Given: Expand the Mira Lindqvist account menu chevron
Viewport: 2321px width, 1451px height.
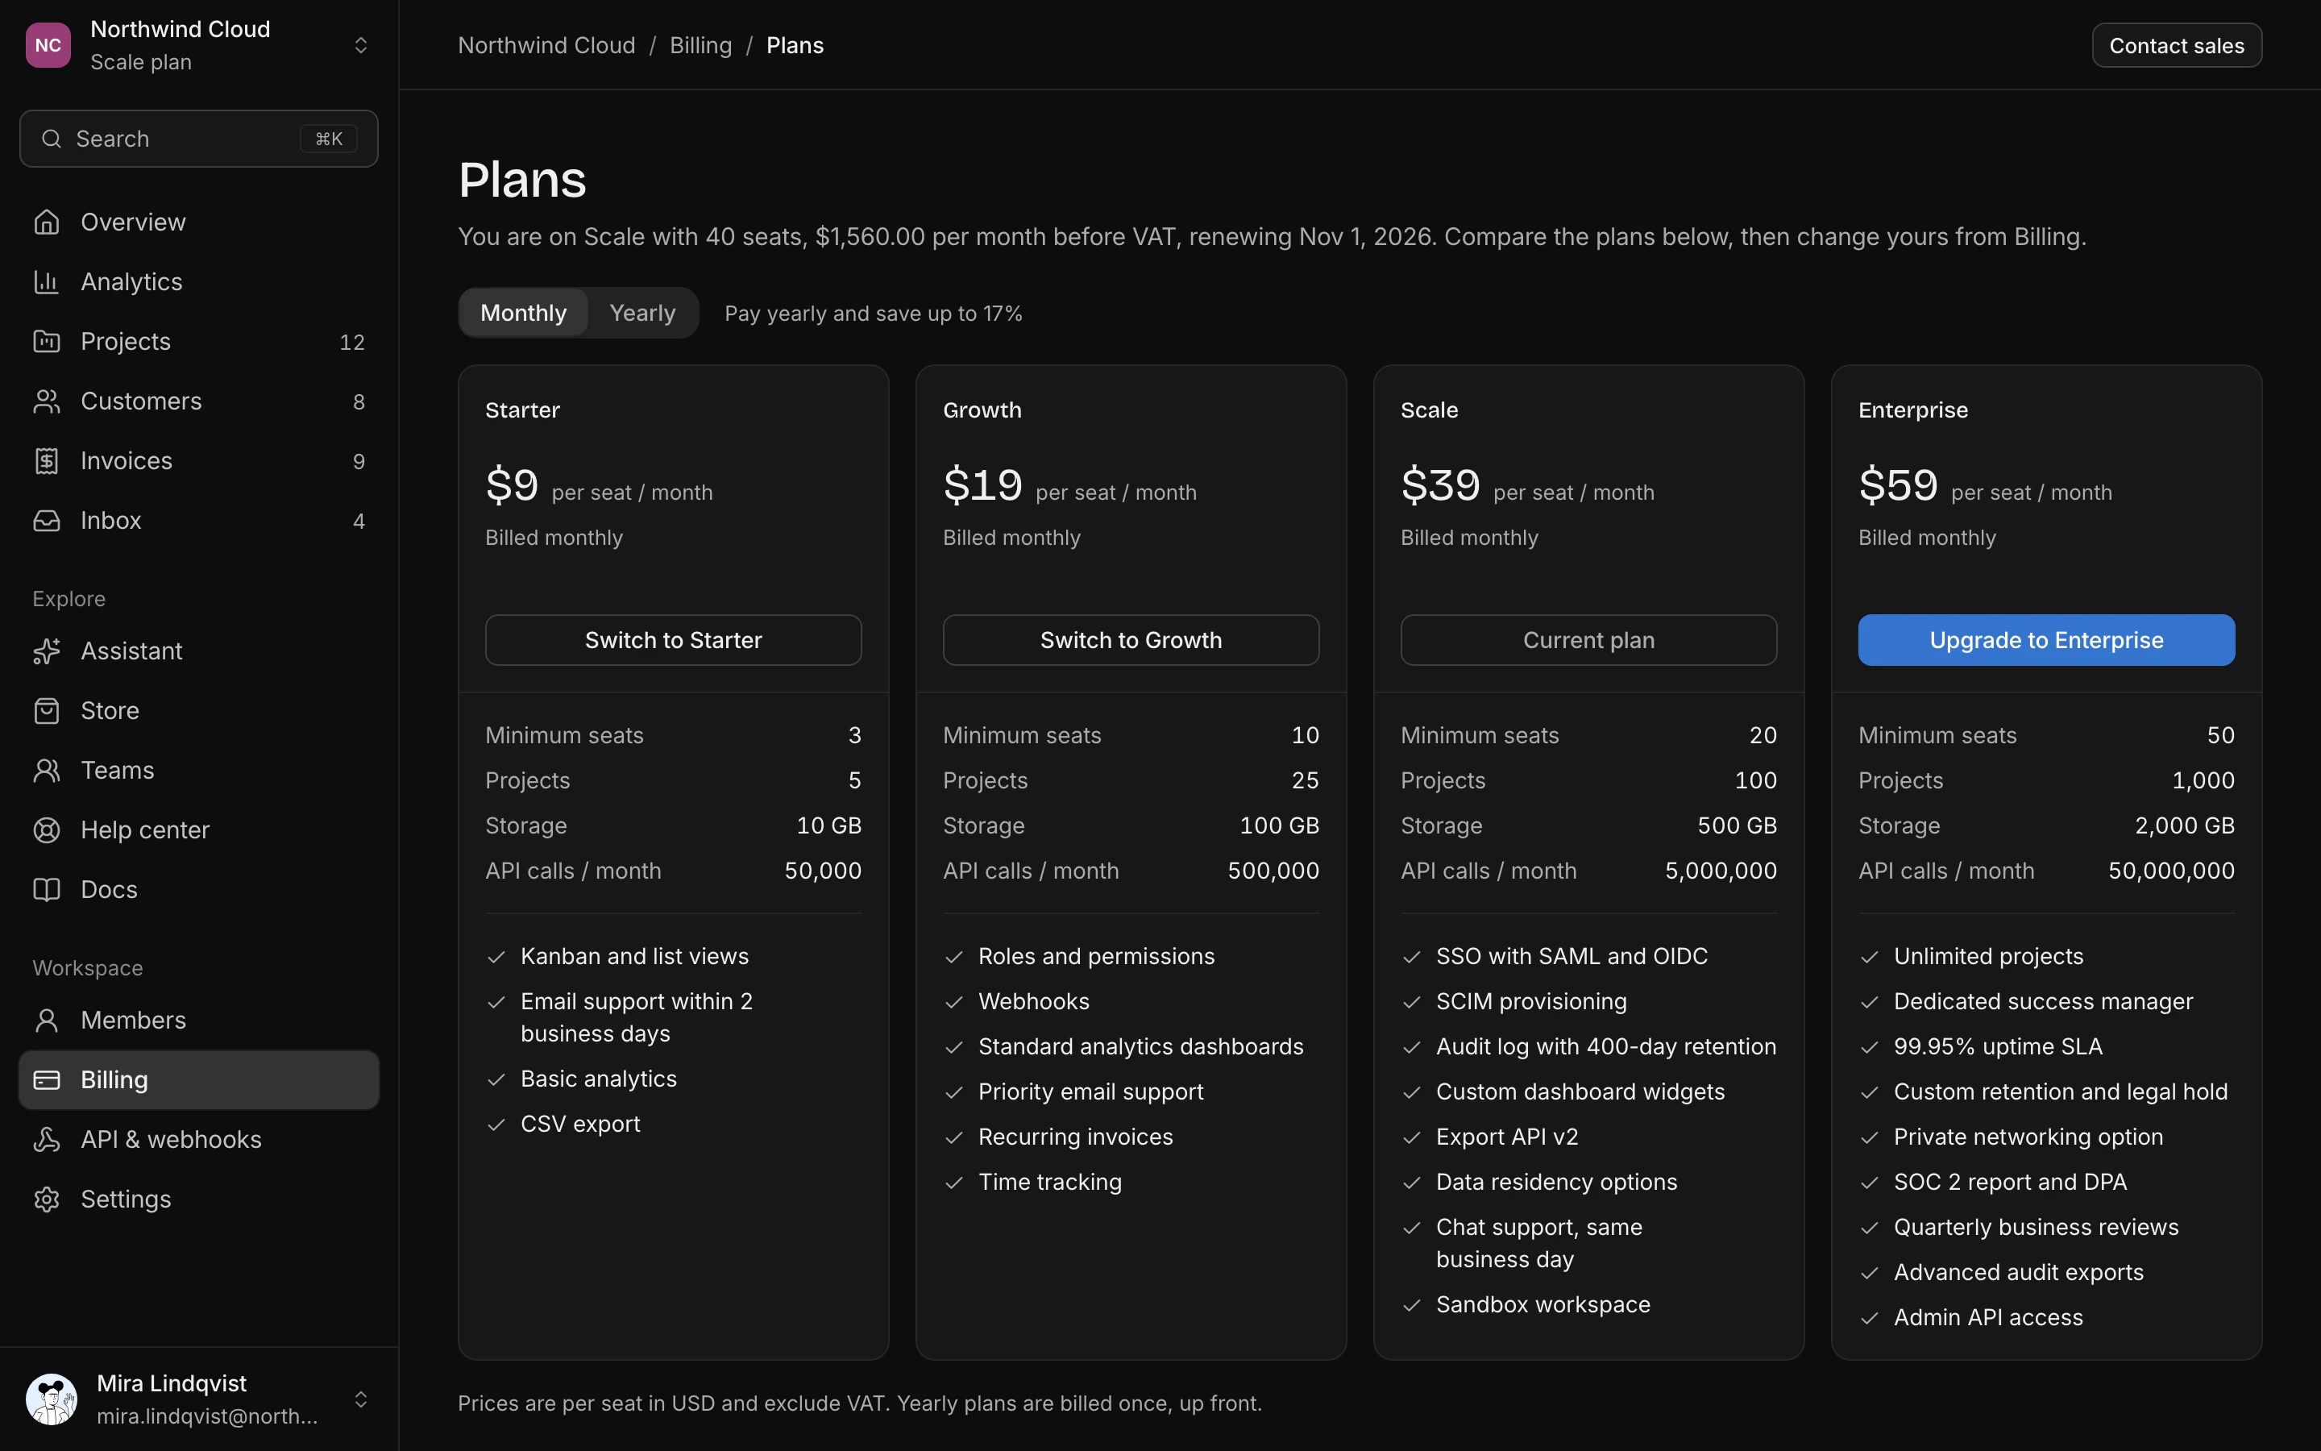Looking at the screenshot, I should 360,1399.
